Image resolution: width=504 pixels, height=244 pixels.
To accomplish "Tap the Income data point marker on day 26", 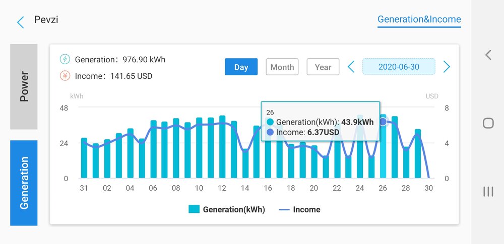I will pyautogui.click(x=383, y=121).
